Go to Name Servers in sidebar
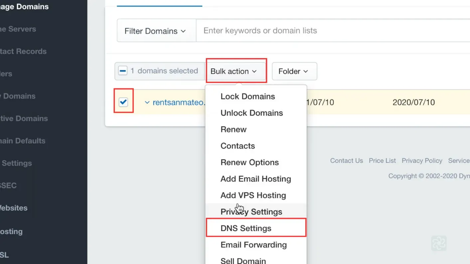470x264 pixels. coord(18,29)
